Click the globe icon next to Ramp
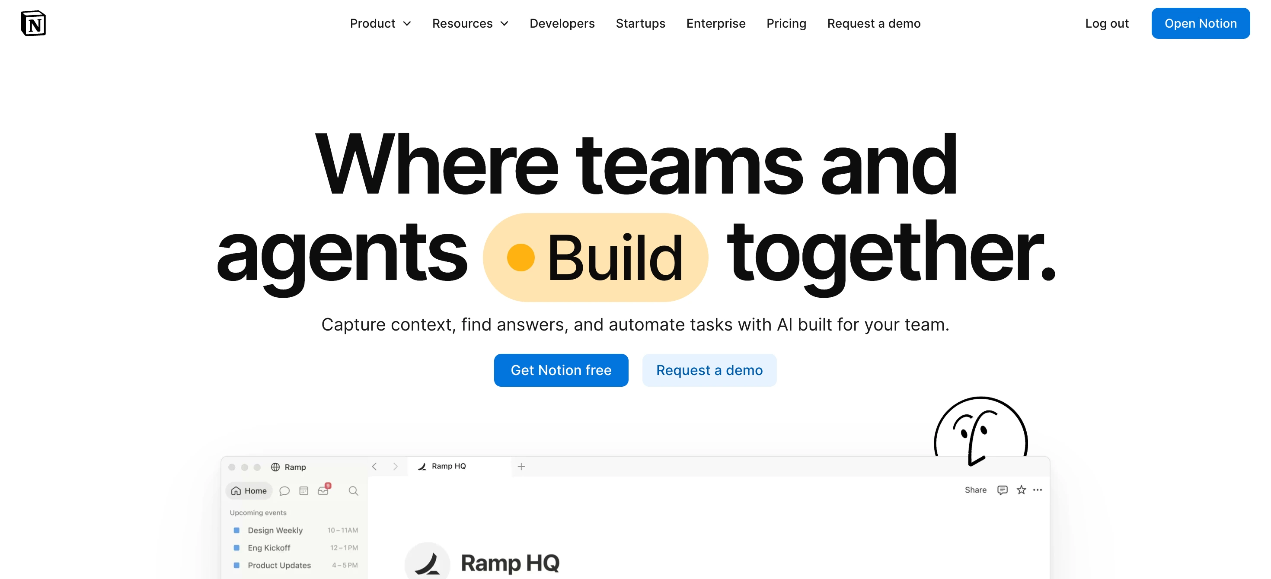1271x579 pixels. [x=275, y=467]
